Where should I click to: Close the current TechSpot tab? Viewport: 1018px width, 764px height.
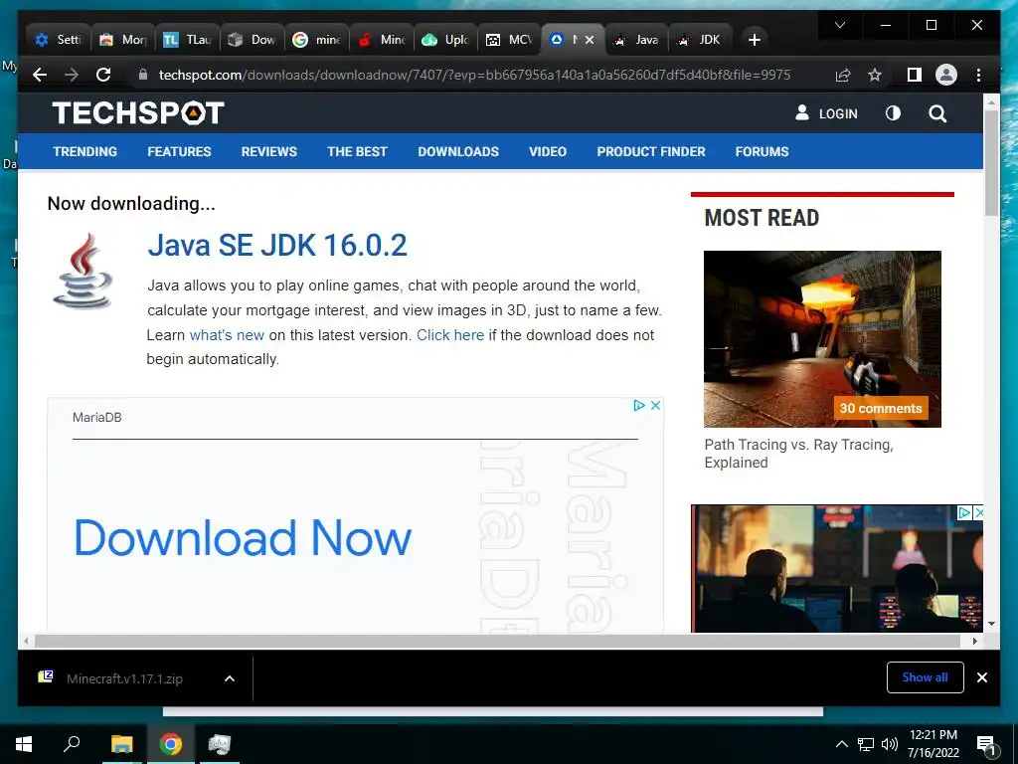(589, 40)
